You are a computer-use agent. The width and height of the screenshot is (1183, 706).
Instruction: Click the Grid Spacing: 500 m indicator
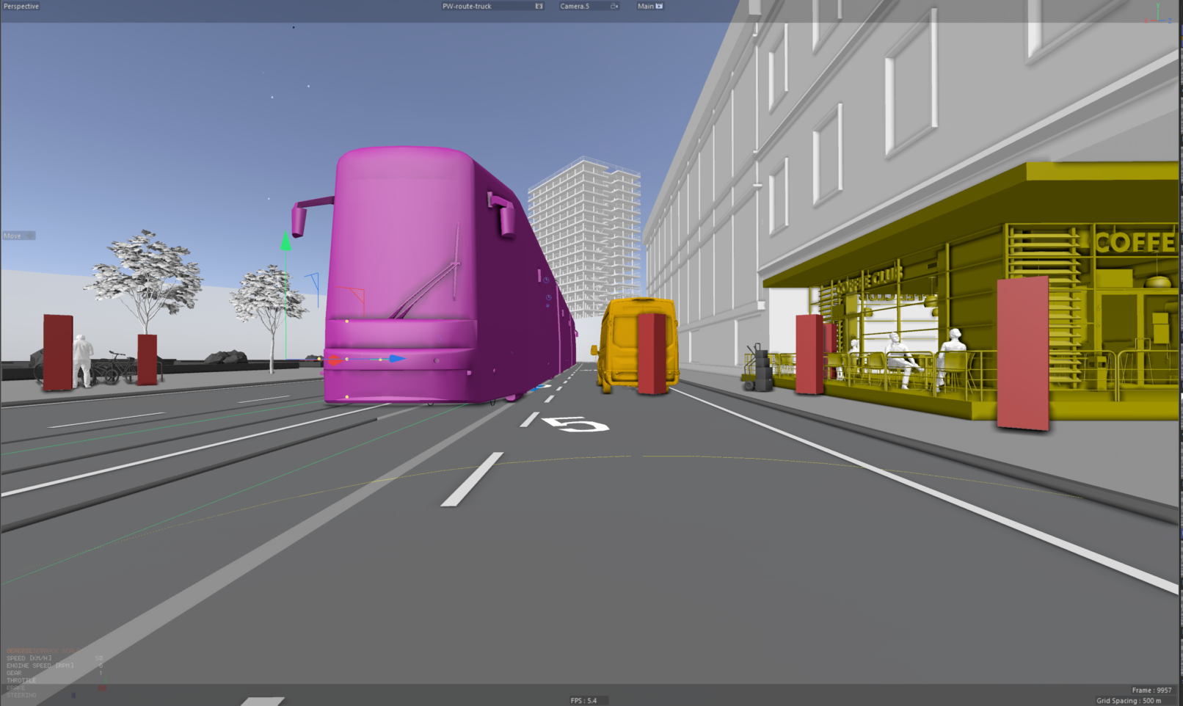(1130, 700)
